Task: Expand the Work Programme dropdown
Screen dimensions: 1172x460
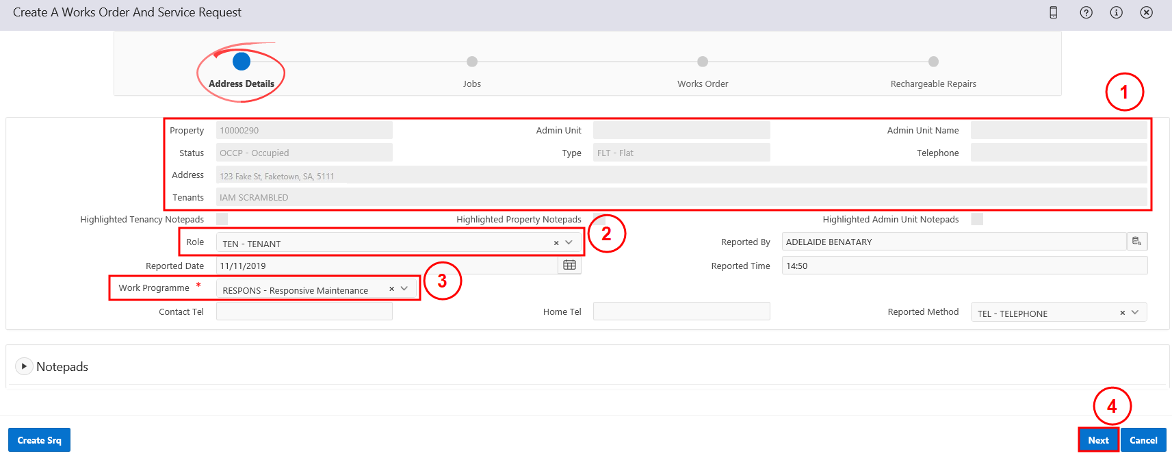Action: pyautogui.click(x=404, y=289)
